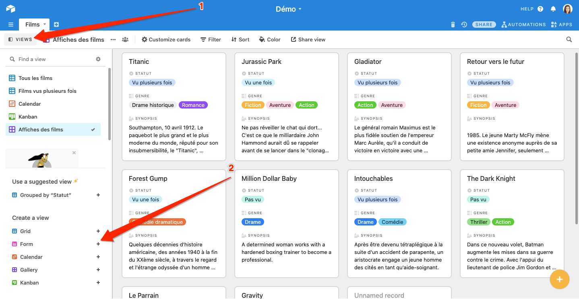Create a Calendar view with plus
Viewport: 579px width, 299px height.
click(x=98, y=257)
